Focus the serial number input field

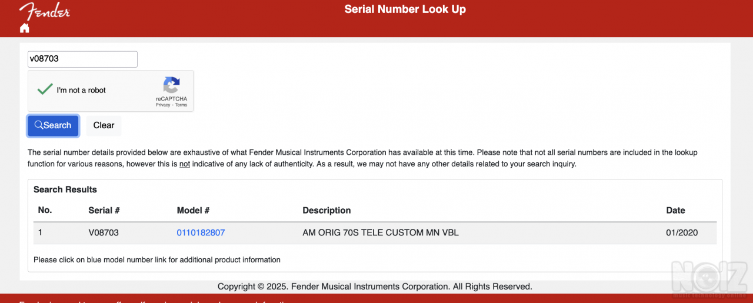82,59
